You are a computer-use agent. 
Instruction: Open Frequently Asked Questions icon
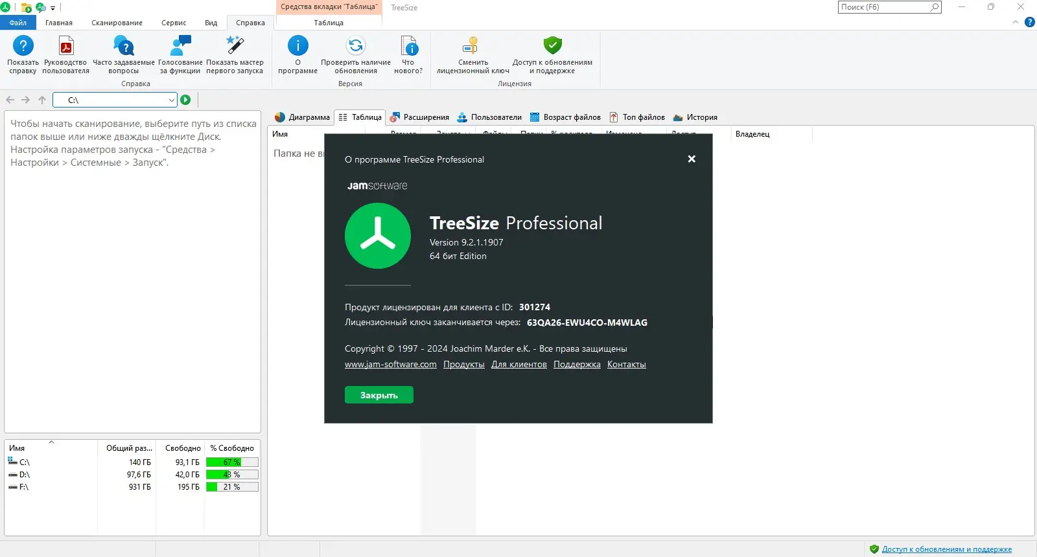click(123, 46)
